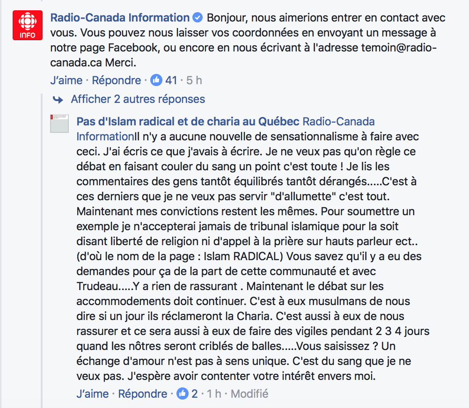This screenshot has width=469, height=408.
Task: Click the thumbs-up reaction icon beside 41
Action: [x=156, y=80]
